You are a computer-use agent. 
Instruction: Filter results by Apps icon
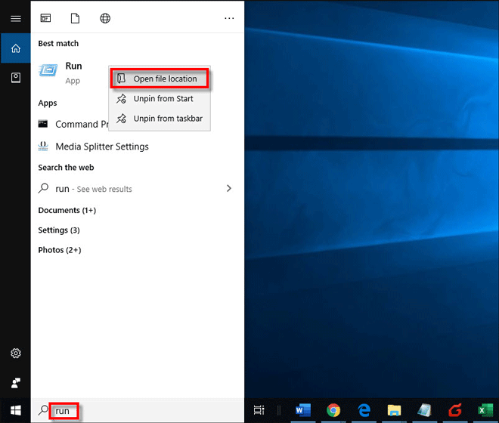pos(45,18)
